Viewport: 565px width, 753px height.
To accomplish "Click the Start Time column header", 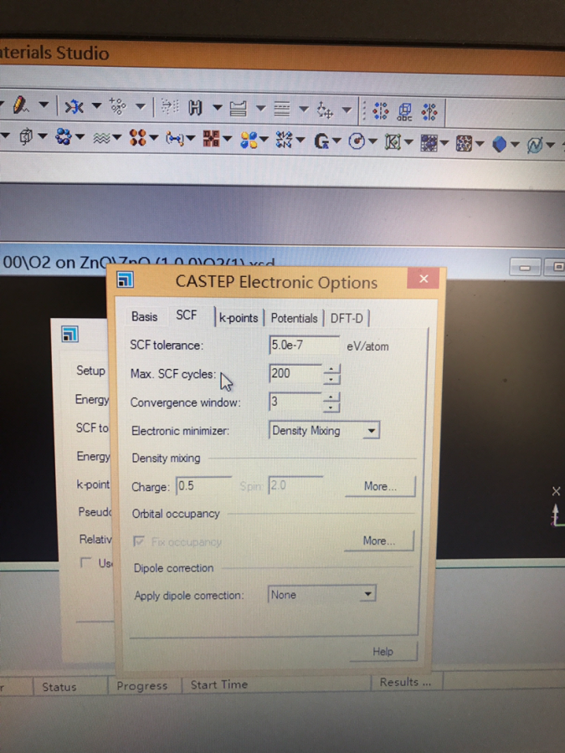I will [x=277, y=684].
